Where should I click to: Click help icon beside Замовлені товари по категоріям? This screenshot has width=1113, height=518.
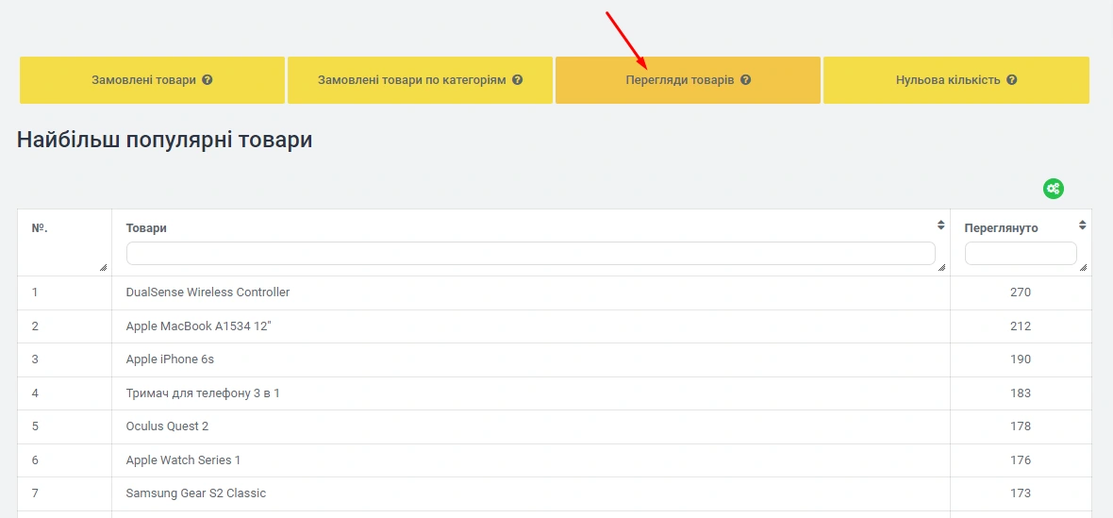517,80
